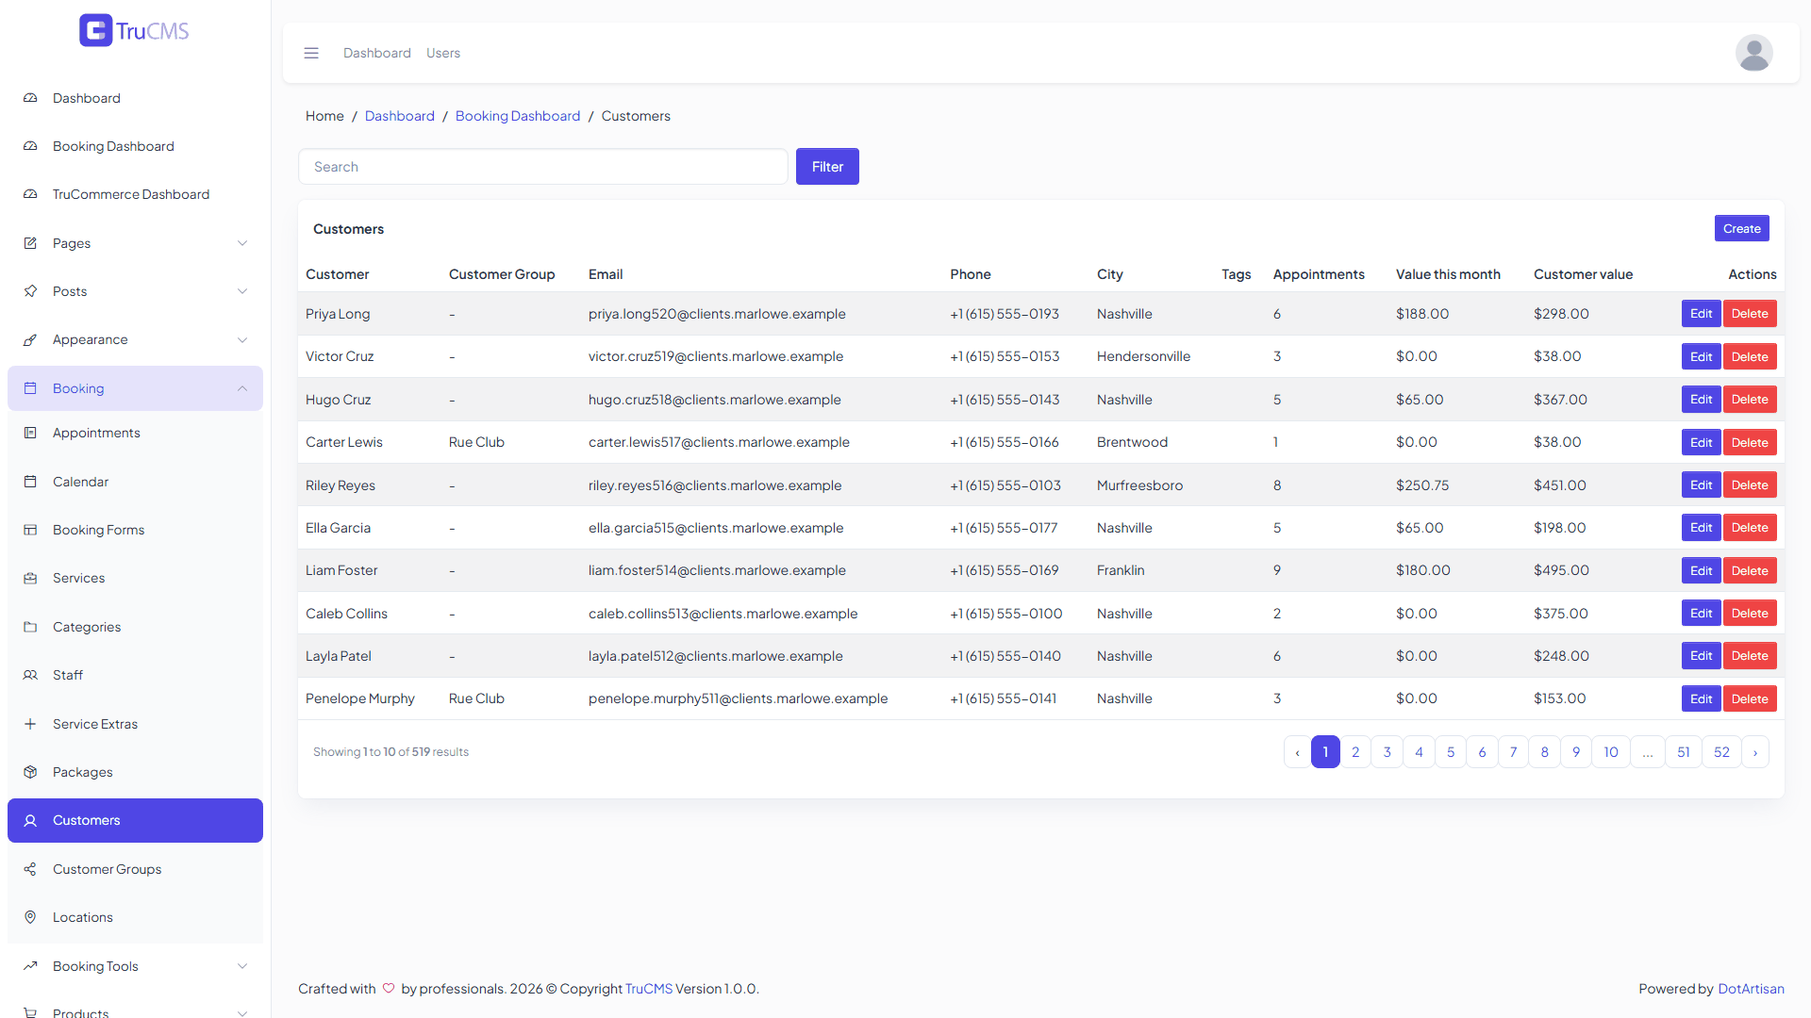The image size is (1811, 1018).
Task: Click the Service Extras plus icon
Action: [30, 724]
